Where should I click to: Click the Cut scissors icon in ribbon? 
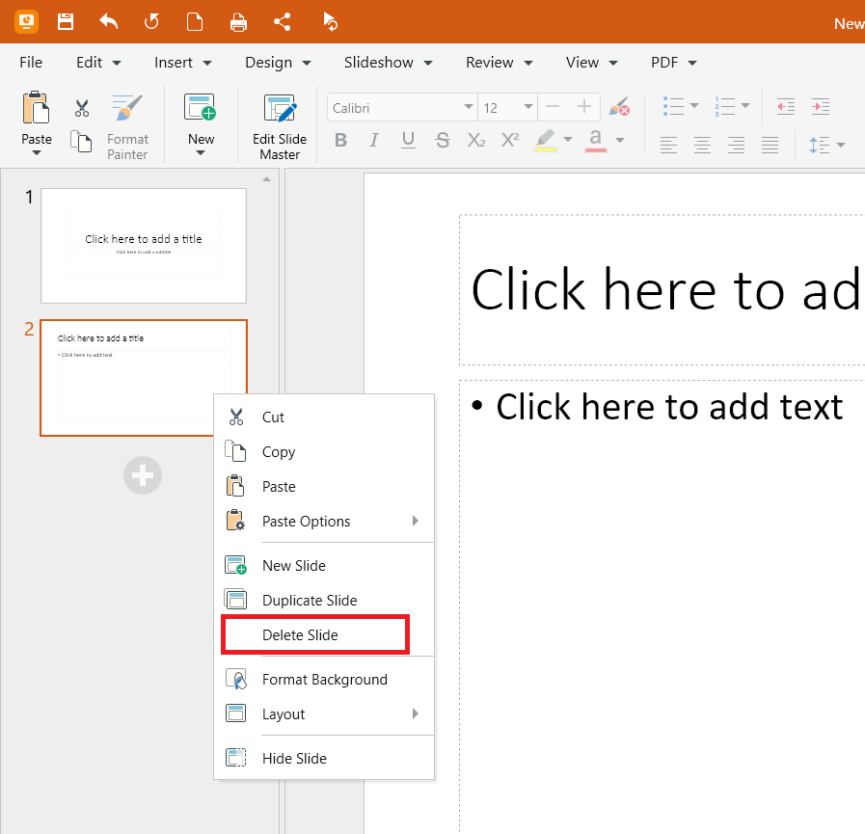coord(82,108)
